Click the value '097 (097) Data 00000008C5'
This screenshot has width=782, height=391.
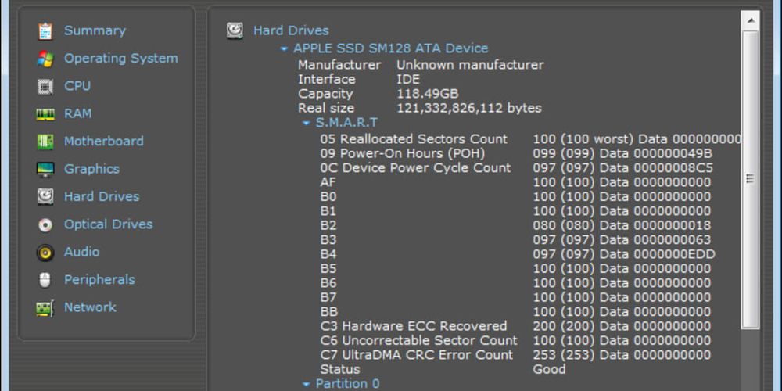click(x=623, y=167)
